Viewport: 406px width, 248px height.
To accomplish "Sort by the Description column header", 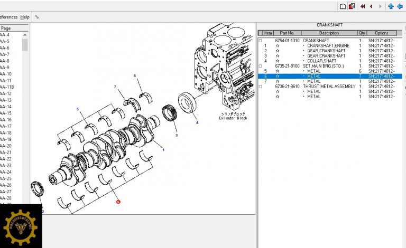I will (329, 33).
